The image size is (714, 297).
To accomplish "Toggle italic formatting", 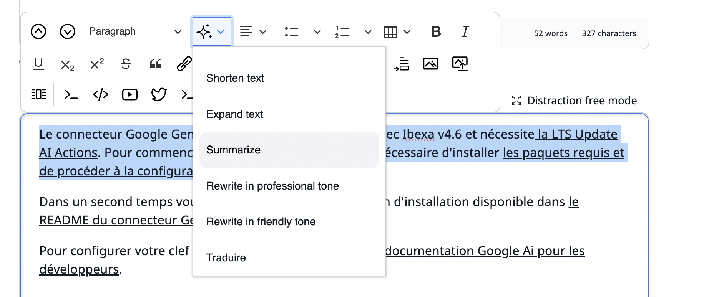I will (x=465, y=31).
